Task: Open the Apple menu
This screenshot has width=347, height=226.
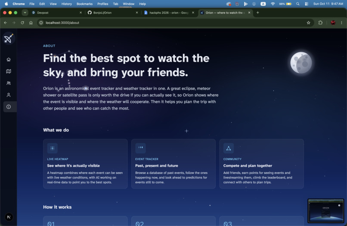Action: 6,4
